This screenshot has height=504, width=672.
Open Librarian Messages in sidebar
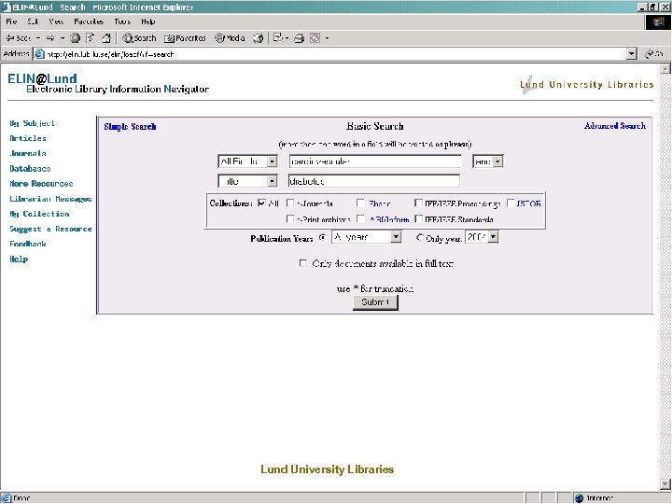tap(50, 199)
